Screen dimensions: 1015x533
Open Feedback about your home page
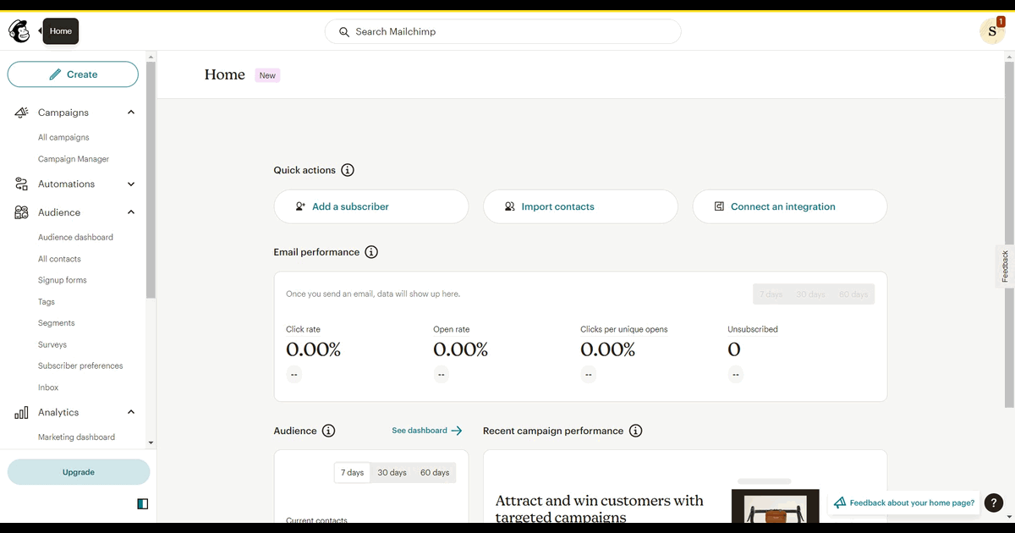903,503
